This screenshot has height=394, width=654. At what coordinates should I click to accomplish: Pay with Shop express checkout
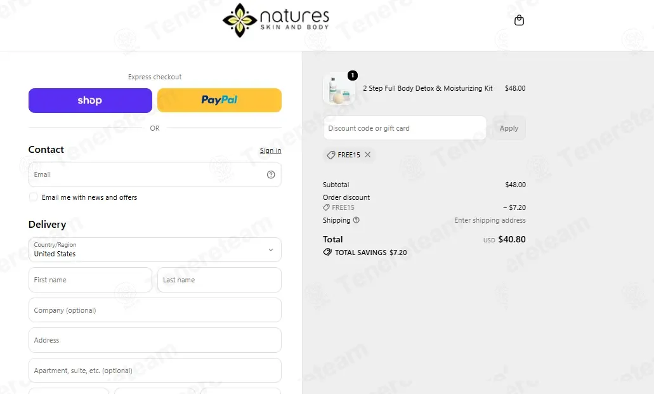[90, 100]
